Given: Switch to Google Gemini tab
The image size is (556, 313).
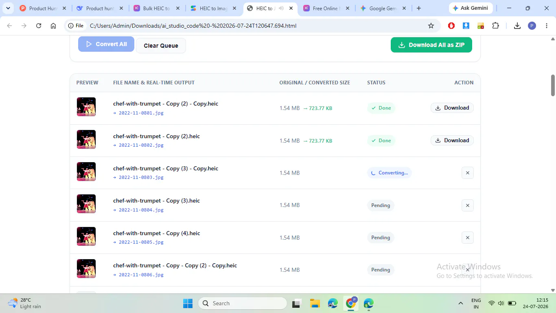Looking at the screenshot, I should coord(383,8).
